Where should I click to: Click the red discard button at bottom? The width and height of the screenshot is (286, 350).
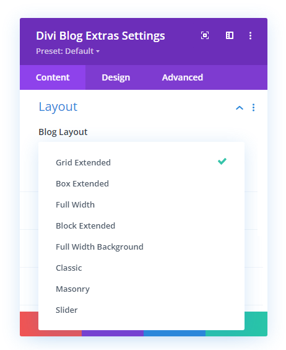29,323
